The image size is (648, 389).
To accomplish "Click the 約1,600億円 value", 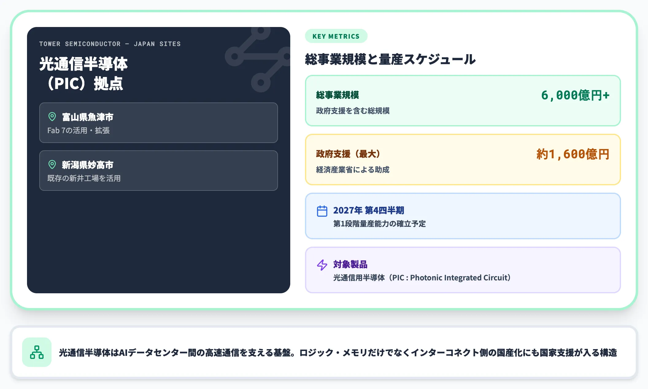I will 573,154.
